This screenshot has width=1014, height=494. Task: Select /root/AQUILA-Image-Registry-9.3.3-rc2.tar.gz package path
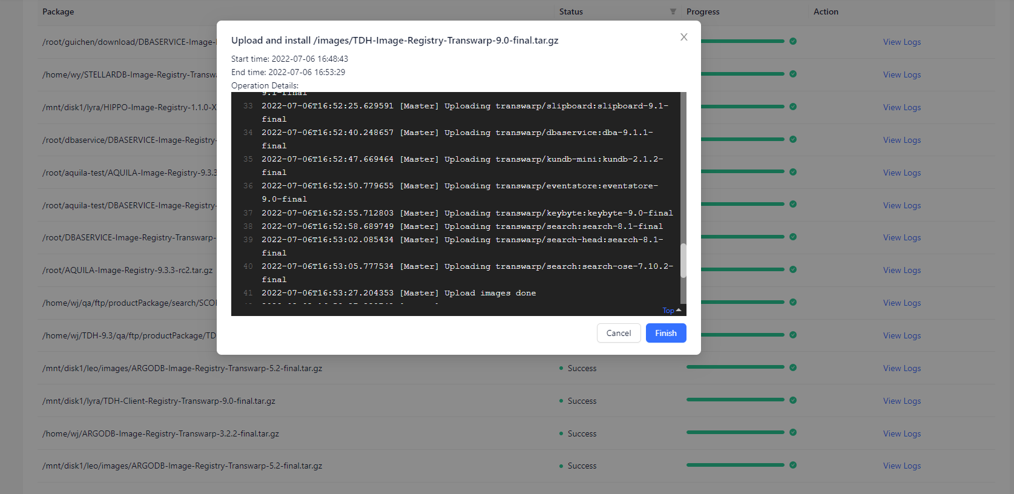click(x=127, y=270)
